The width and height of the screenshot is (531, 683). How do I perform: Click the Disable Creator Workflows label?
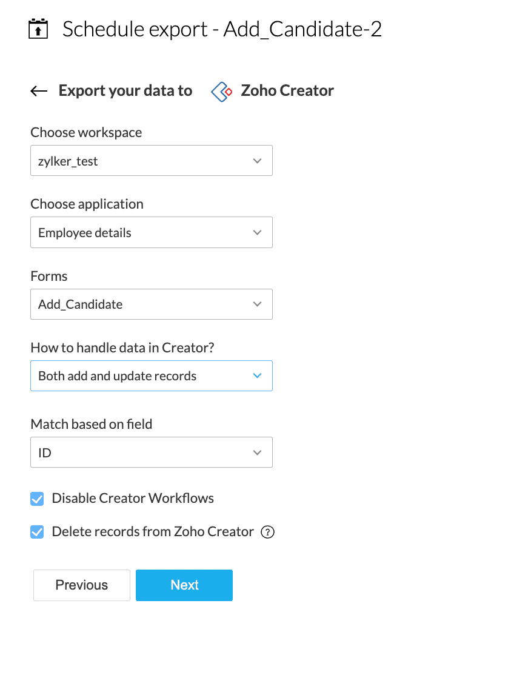(133, 499)
